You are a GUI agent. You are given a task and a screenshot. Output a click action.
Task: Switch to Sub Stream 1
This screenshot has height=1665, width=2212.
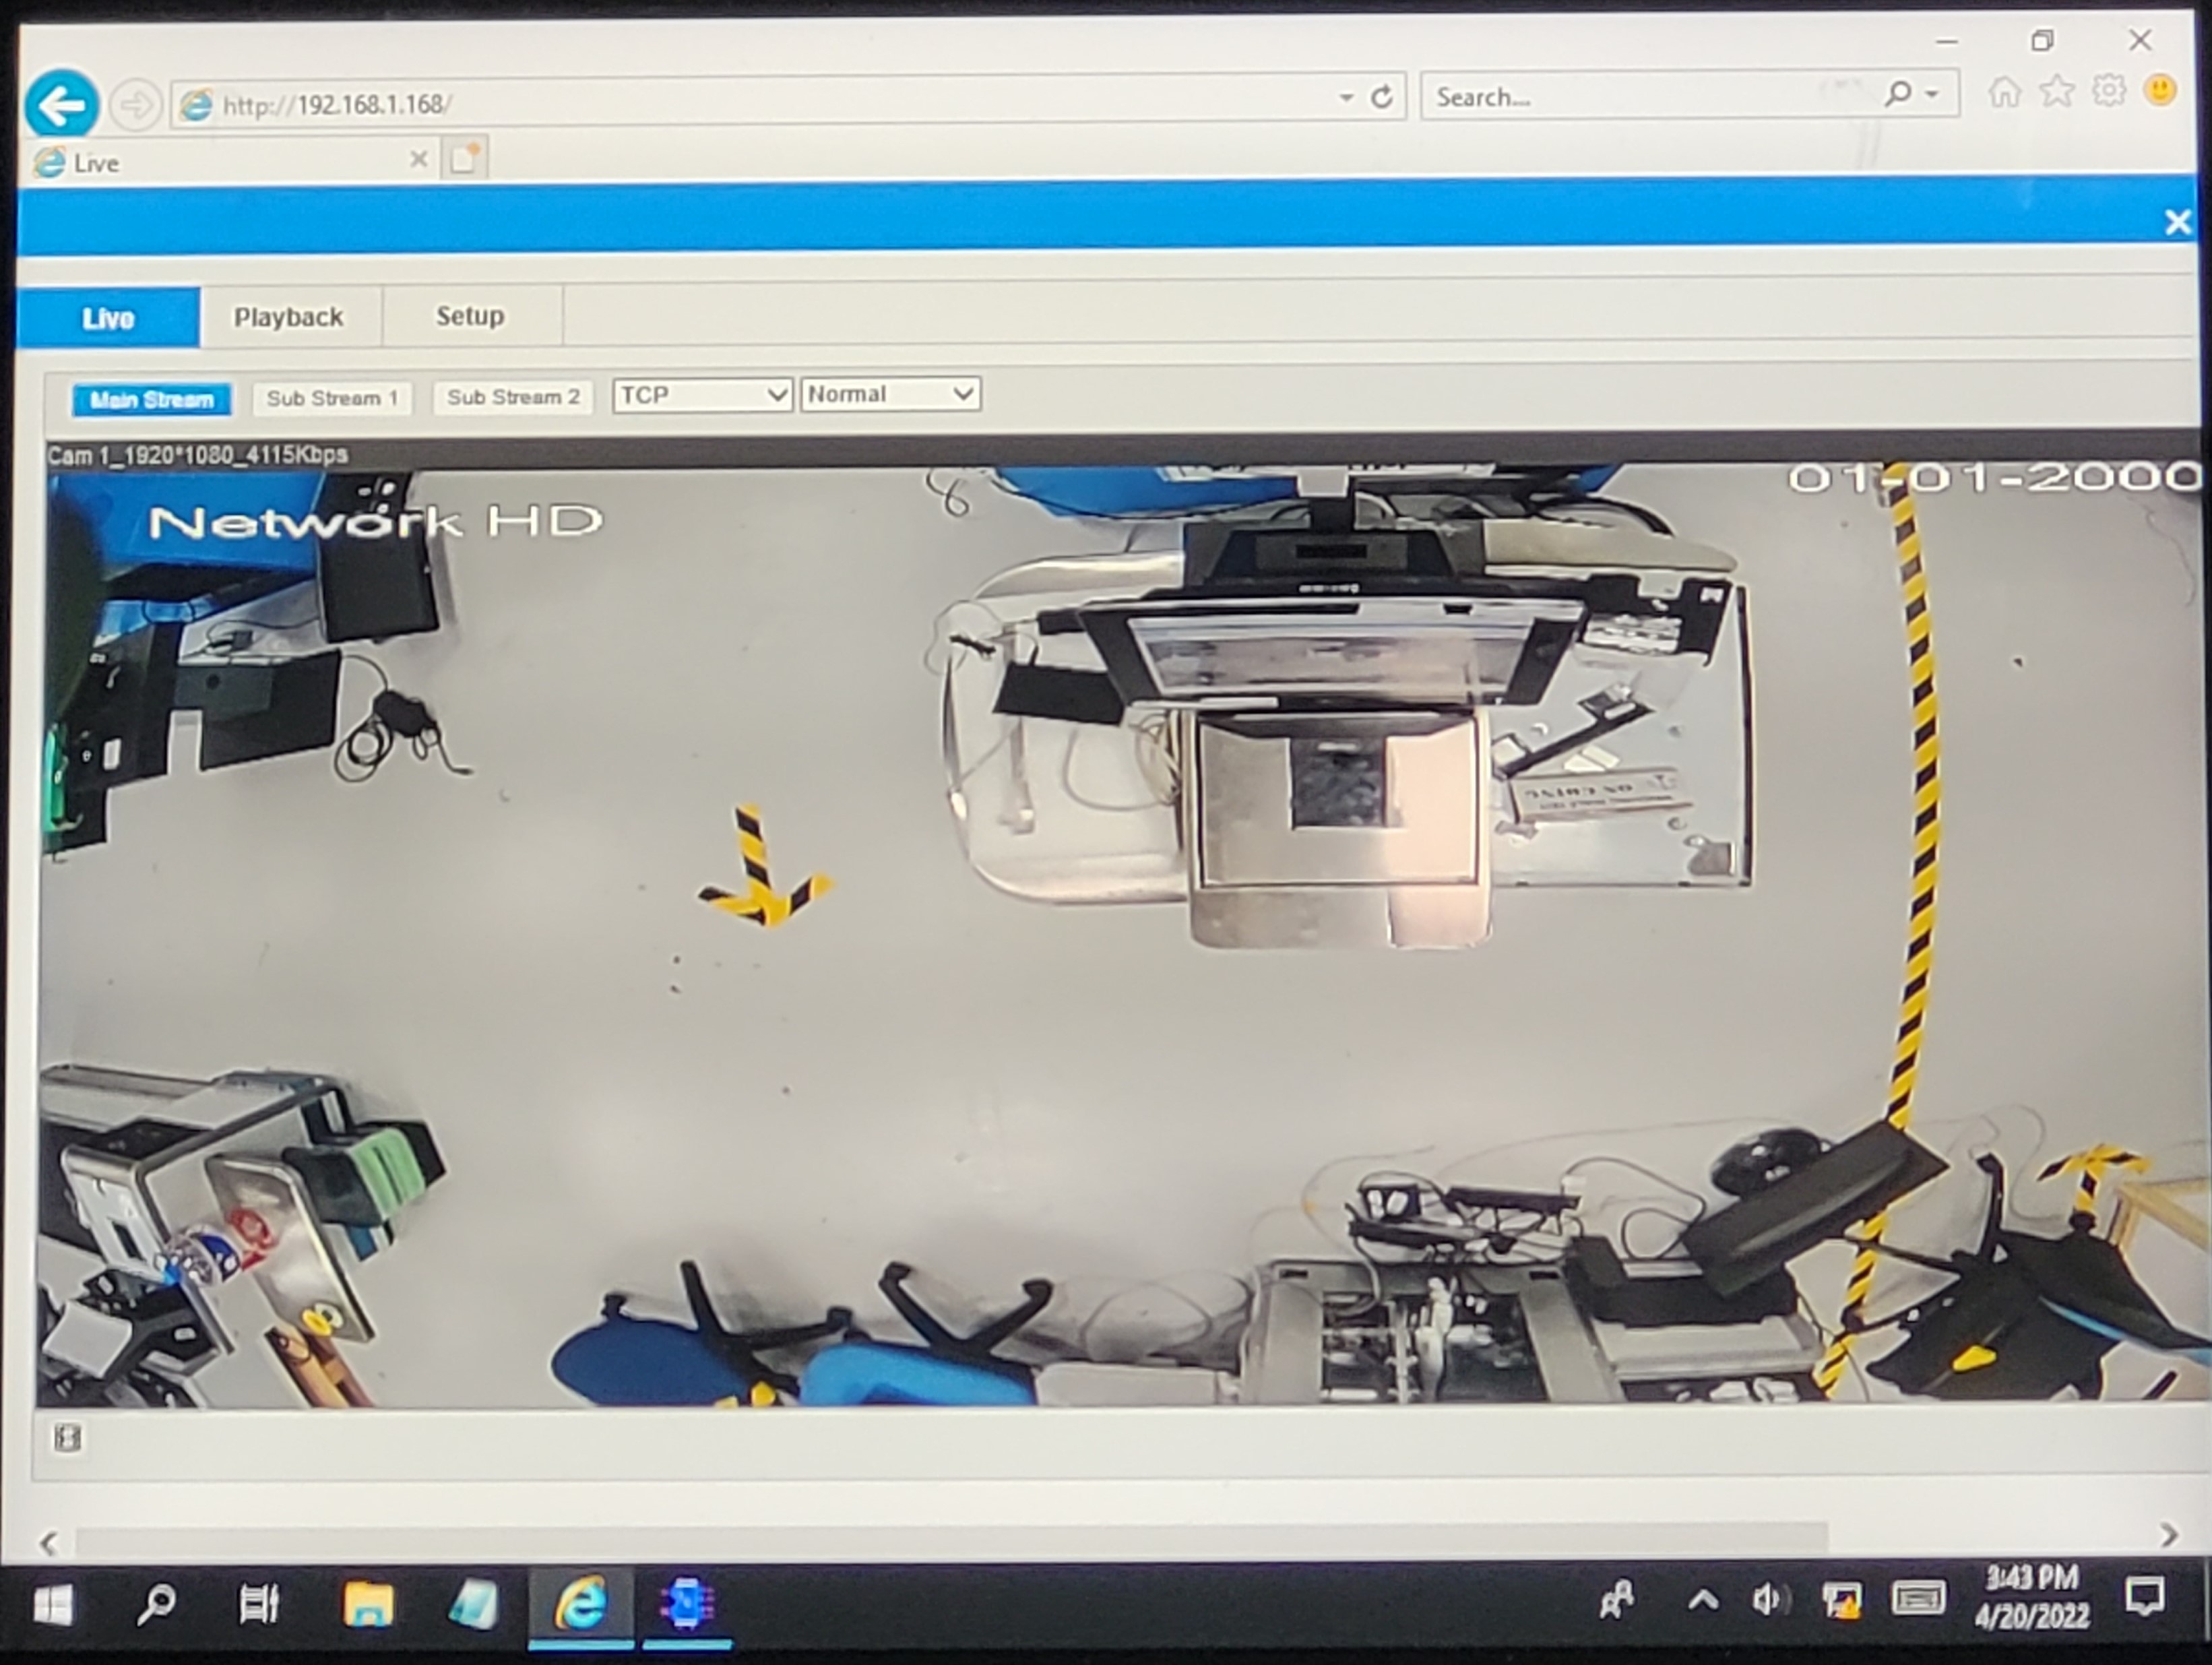332,398
